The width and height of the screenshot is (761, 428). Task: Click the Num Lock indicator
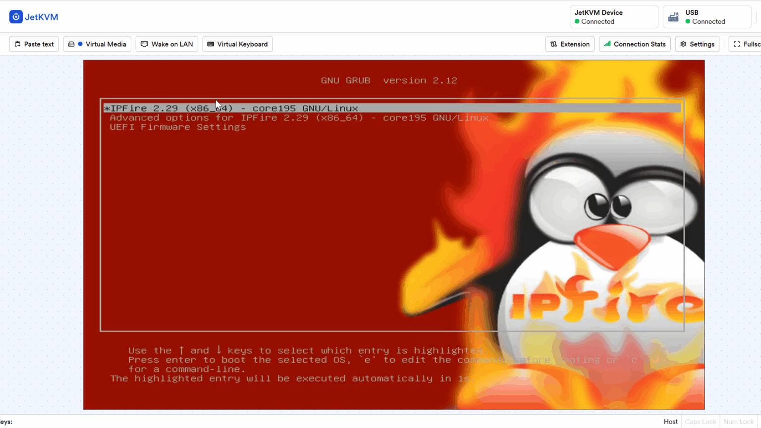coord(738,422)
